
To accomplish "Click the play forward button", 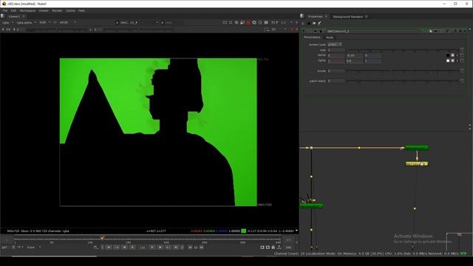I will (152, 248).
